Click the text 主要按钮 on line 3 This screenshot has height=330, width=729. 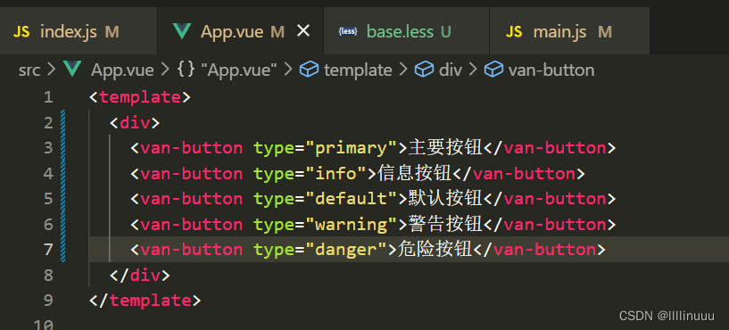tap(445, 148)
